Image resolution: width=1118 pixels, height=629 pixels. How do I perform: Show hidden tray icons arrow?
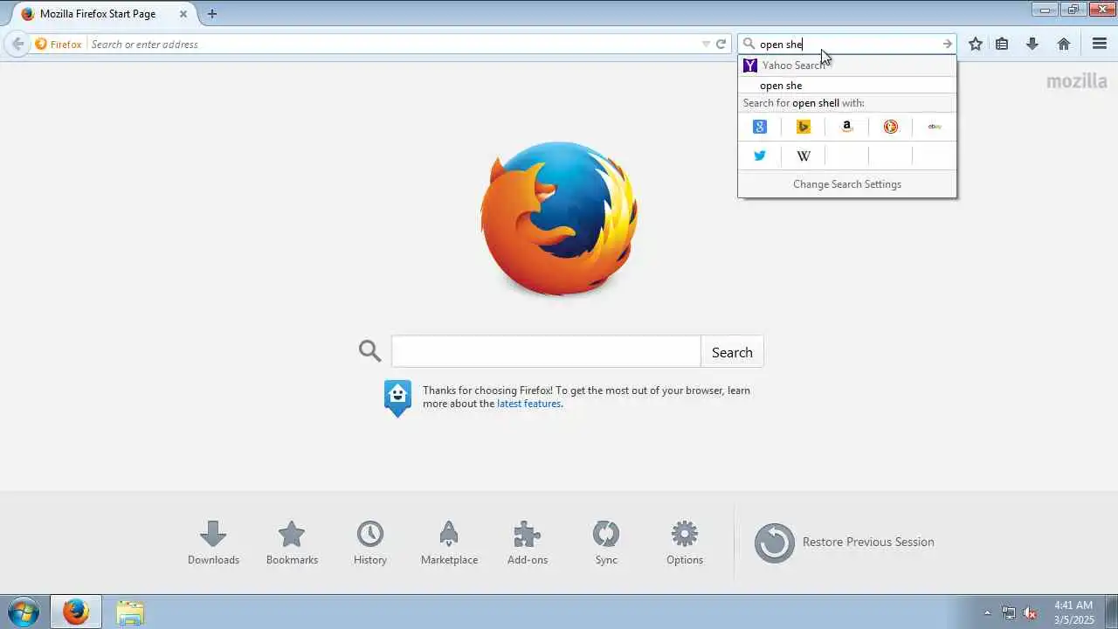[988, 612]
